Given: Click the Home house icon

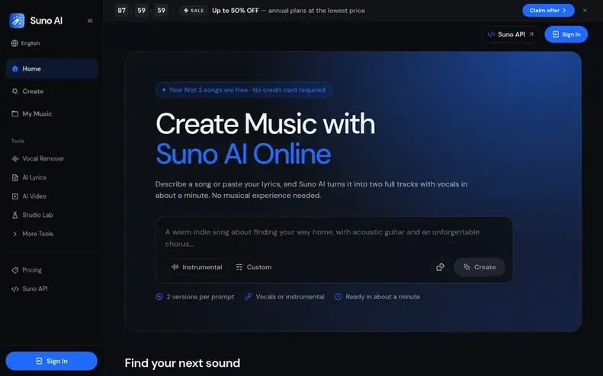Looking at the screenshot, I should click(15, 69).
